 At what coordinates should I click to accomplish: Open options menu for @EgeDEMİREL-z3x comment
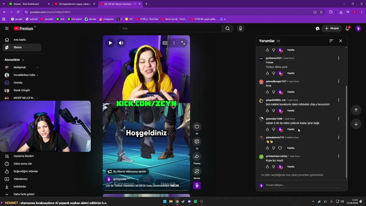tap(339, 100)
